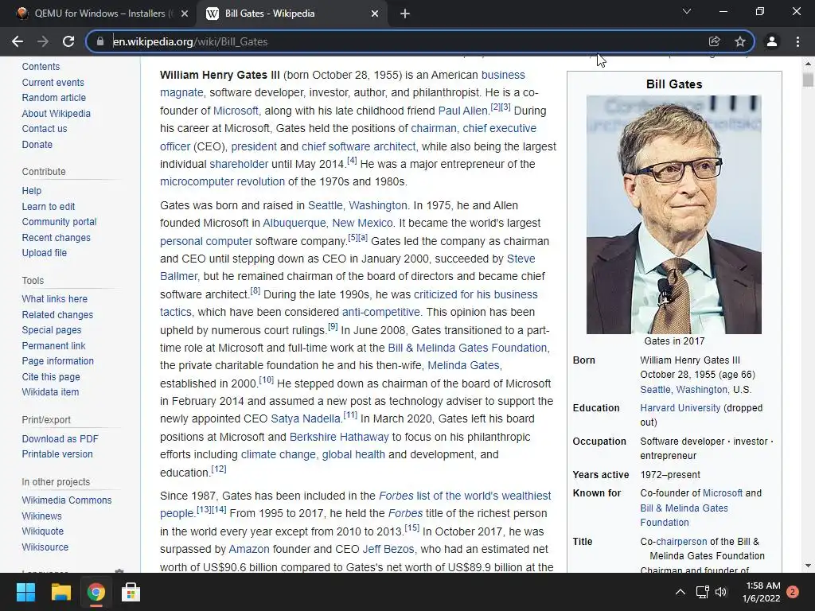Image resolution: width=815 pixels, height=611 pixels.
Task: Open Cite this page
Action: click(51, 376)
